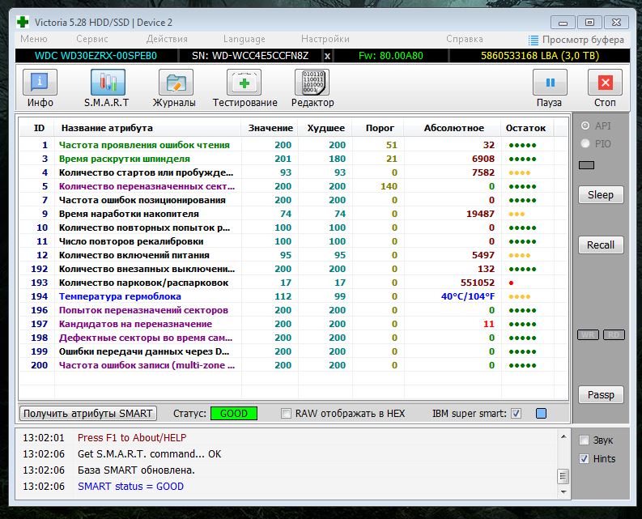Open the Меню menu

point(34,39)
